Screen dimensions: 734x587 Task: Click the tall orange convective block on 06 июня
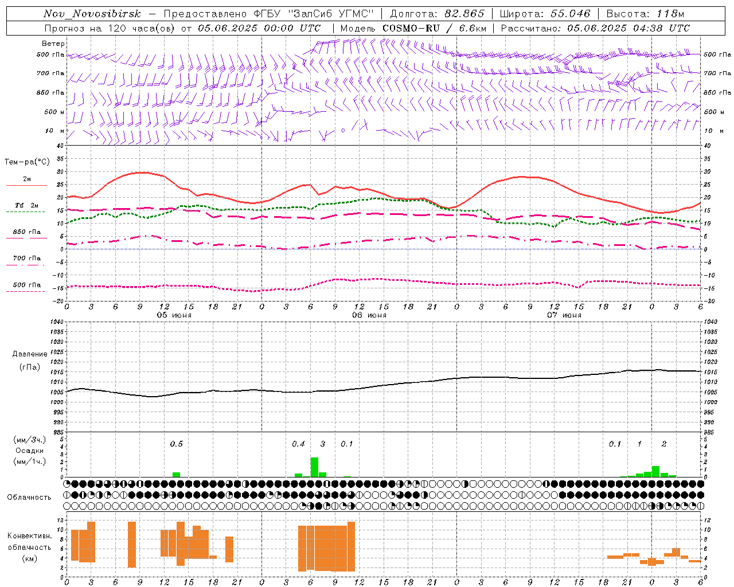click(x=327, y=547)
